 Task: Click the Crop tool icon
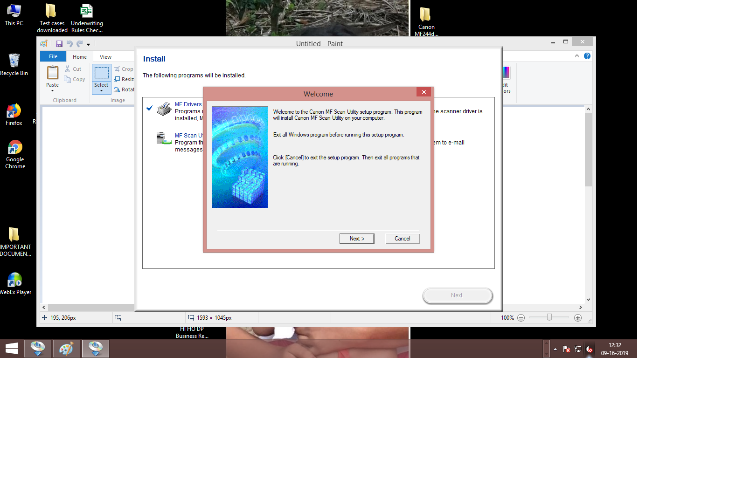[117, 69]
